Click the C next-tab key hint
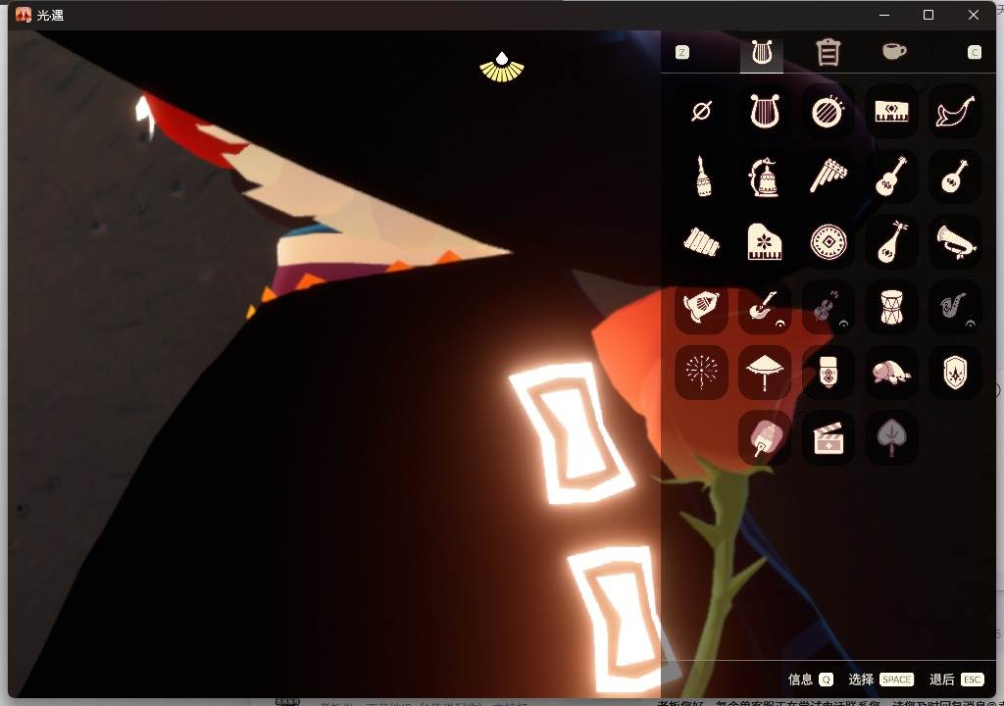 974,53
